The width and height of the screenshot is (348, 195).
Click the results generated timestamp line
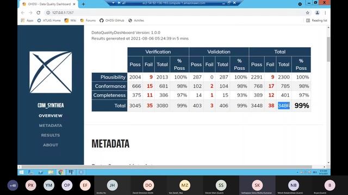point(140,38)
